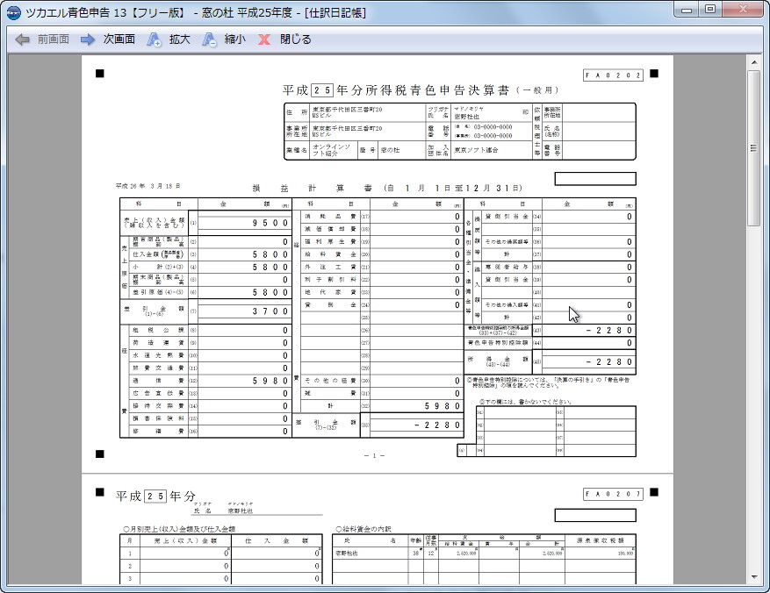Viewport: 770px width, 593px height.
Task: Click the application icon in title bar
Action: (13, 12)
